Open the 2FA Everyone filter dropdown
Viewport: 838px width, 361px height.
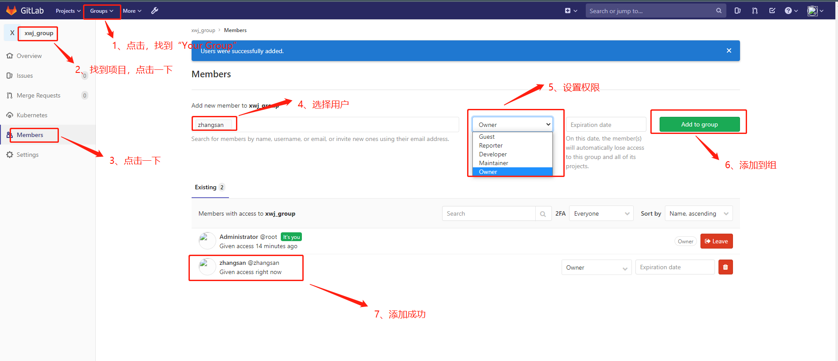tap(601, 213)
